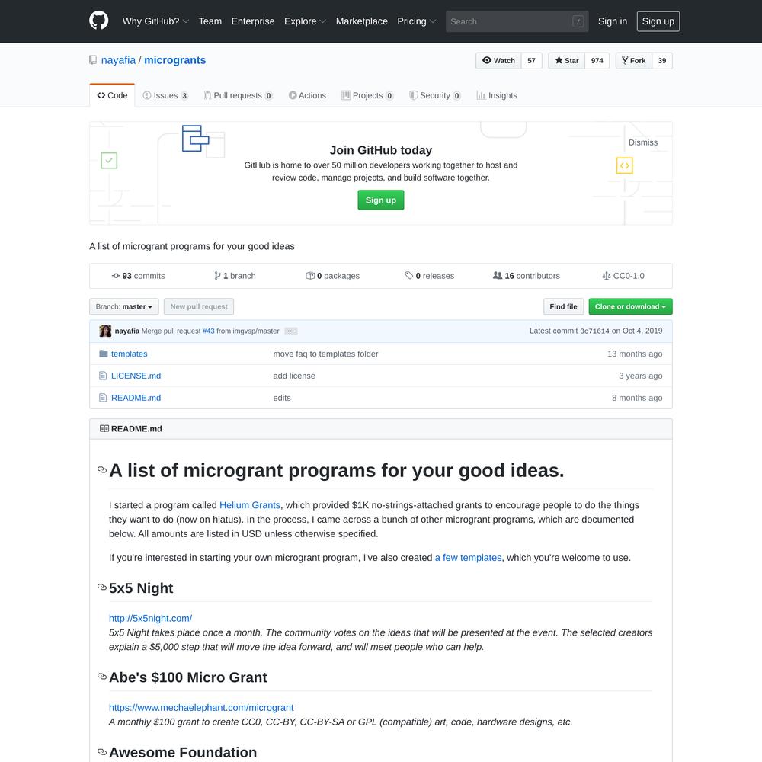
Task: Click the people icon beside 16 contributors
Action: (x=498, y=276)
